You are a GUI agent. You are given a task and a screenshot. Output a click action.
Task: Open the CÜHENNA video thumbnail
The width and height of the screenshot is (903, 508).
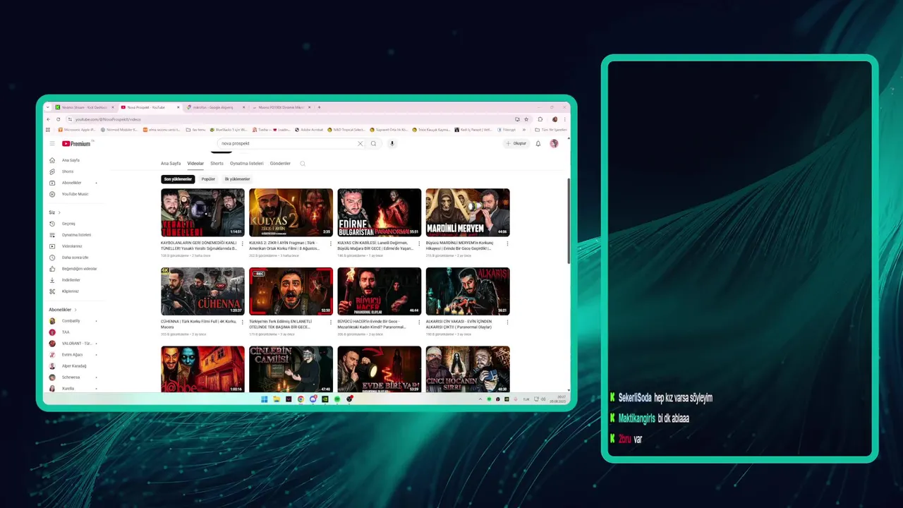202,291
